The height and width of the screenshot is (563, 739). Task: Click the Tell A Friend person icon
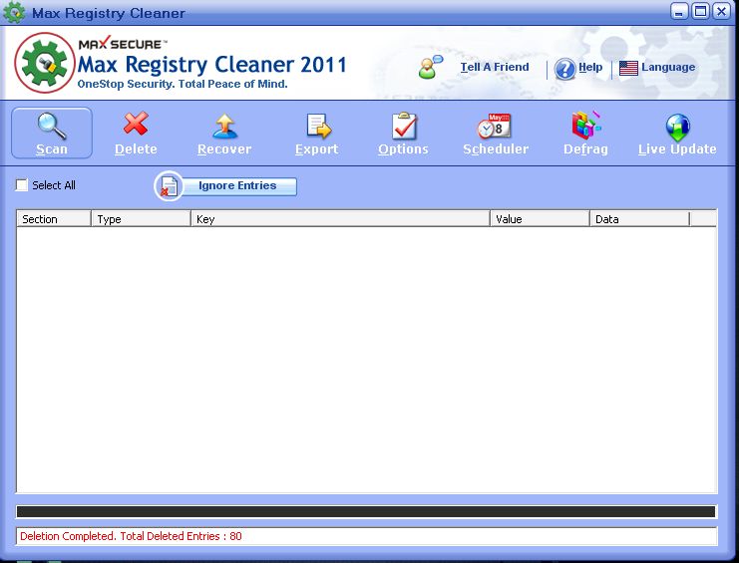coord(430,67)
